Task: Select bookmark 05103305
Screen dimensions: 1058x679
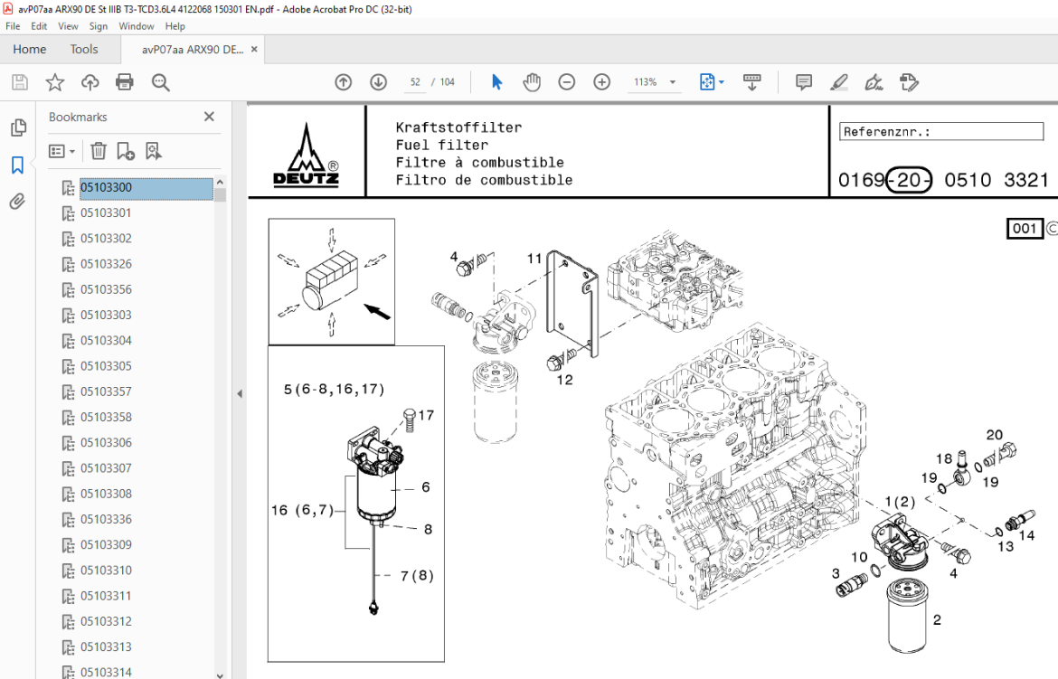Action: (106, 366)
